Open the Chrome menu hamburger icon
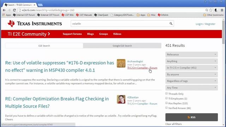Viewport: 226px width, 127px height. 222,10
